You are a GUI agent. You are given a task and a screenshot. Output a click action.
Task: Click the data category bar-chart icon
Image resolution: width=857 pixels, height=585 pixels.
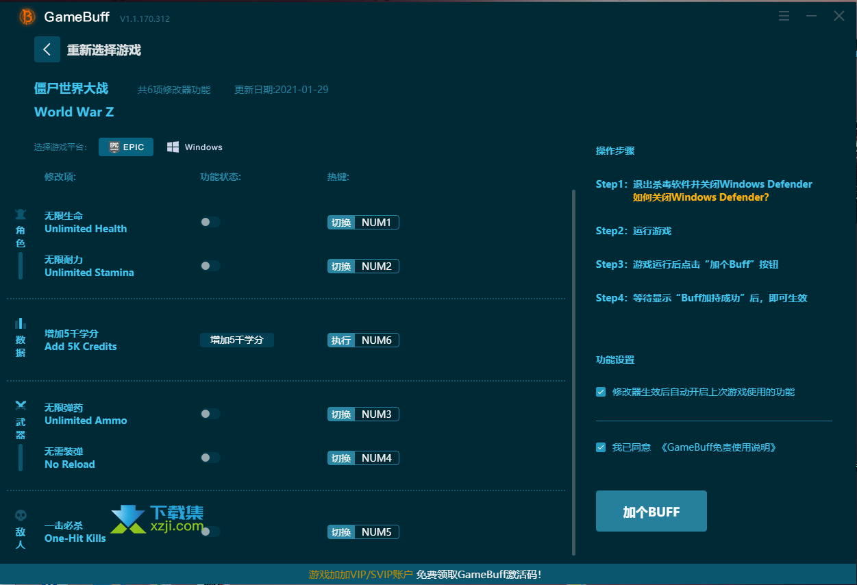(x=21, y=323)
